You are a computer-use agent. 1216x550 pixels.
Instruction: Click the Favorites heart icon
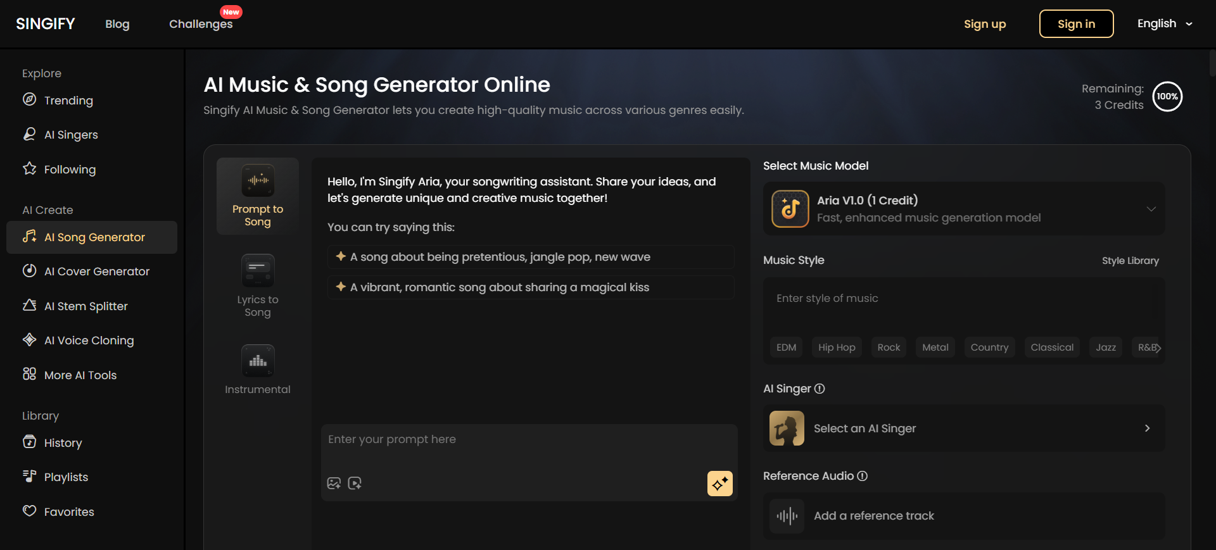click(x=30, y=511)
